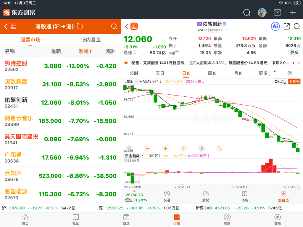
Task: Open 沪深300 index ticker
Action: click(x=248, y=208)
